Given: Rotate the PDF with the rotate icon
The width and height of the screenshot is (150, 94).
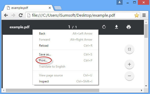Looking at the screenshot, I should coord(104,27).
